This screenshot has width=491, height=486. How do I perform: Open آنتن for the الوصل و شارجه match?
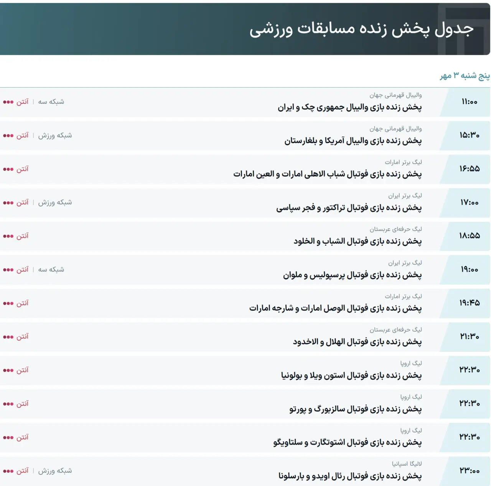[x=22, y=303]
